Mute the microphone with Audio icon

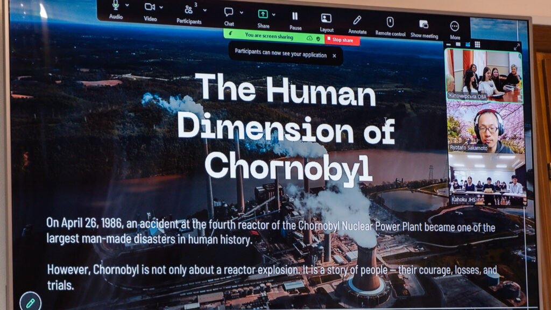(115, 6)
